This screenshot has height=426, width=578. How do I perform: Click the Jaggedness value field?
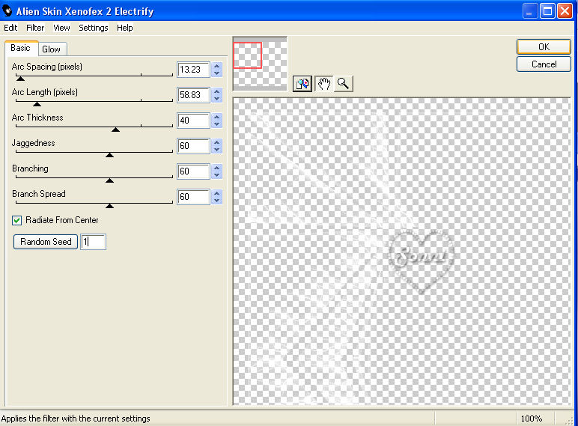point(193,146)
